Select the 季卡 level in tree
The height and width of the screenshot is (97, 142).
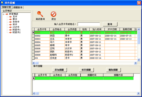pos(15,19)
